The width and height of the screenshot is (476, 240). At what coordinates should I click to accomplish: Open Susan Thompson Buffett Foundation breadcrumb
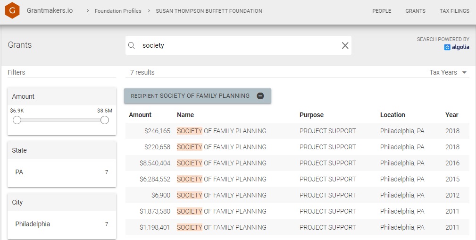pyautogui.click(x=209, y=11)
